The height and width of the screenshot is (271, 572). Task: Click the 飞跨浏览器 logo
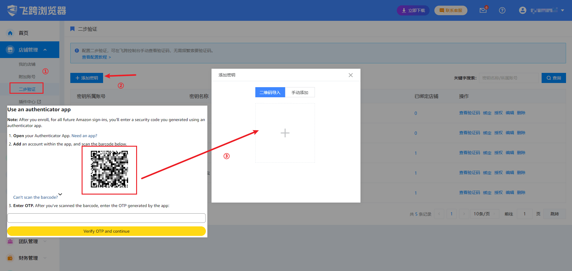pos(37,10)
